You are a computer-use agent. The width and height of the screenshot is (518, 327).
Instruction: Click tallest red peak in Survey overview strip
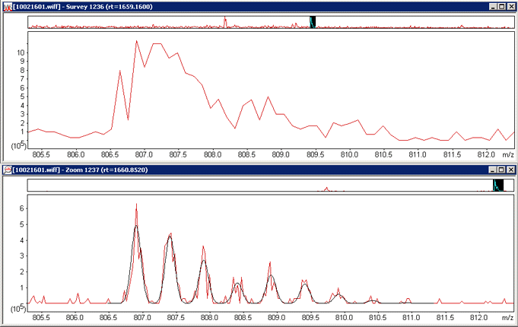[x=225, y=23]
